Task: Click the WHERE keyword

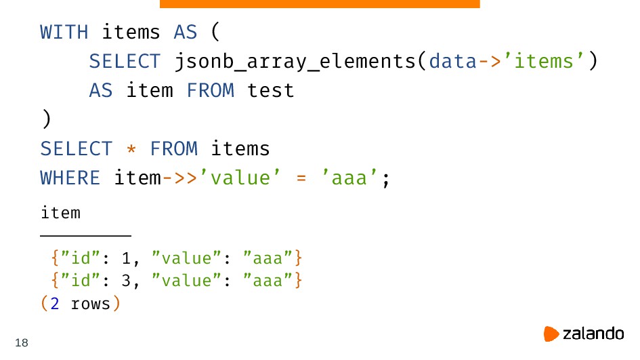Action: point(70,178)
